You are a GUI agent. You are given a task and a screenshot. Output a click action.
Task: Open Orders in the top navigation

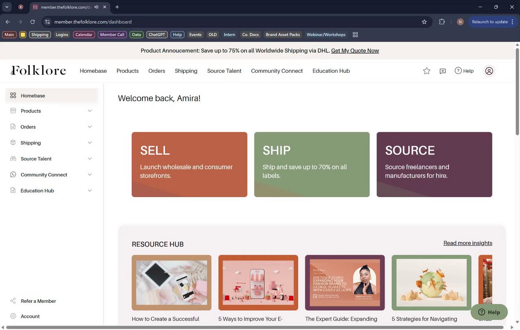tap(156, 71)
